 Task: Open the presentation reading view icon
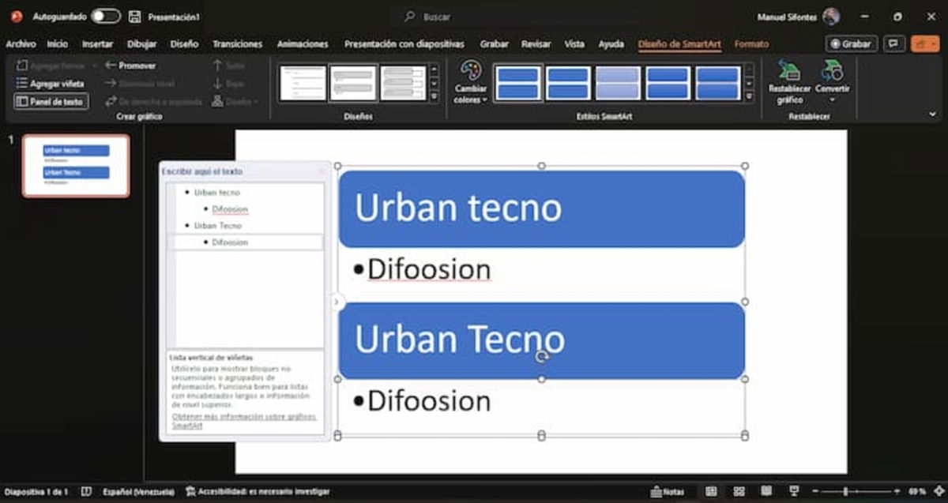(x=766, y=490)
